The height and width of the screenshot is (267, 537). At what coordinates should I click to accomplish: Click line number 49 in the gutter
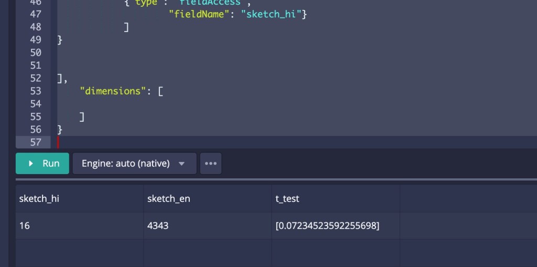36,40
